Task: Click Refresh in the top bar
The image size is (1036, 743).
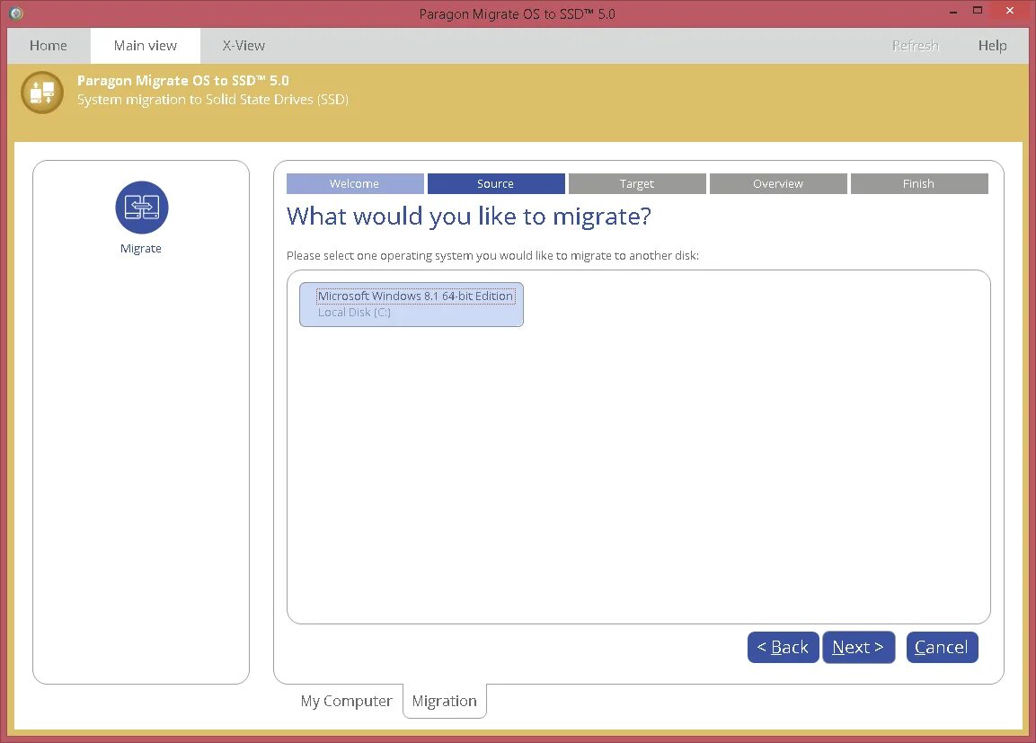Action: tap(915, 46)
